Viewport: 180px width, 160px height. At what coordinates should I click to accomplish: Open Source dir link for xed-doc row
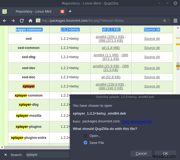pyautogui.click(x=152, y=77)
